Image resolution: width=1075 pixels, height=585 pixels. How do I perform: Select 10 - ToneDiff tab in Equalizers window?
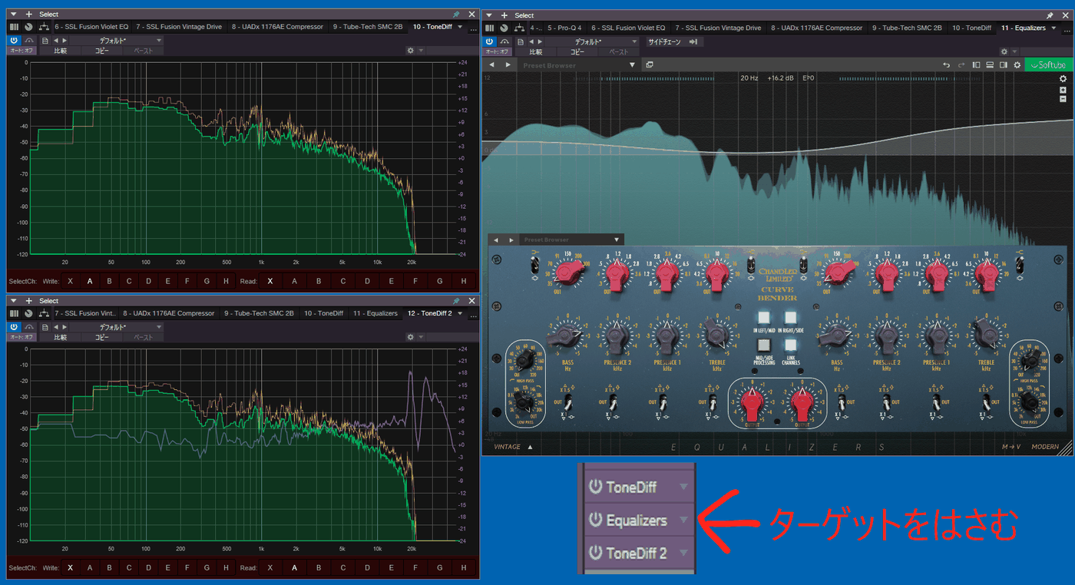[972, 28]
